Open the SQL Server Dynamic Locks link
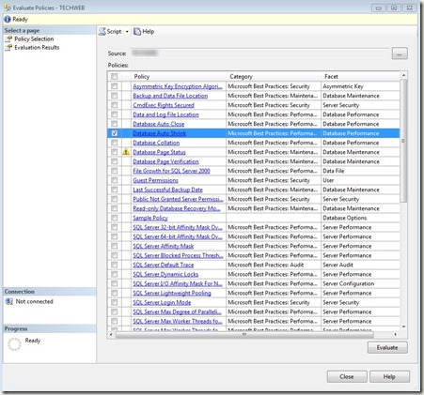424x395 pixels. (x=165, y=274)
